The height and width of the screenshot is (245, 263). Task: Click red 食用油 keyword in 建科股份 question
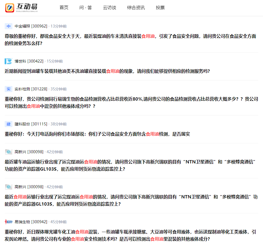point(152,134)
